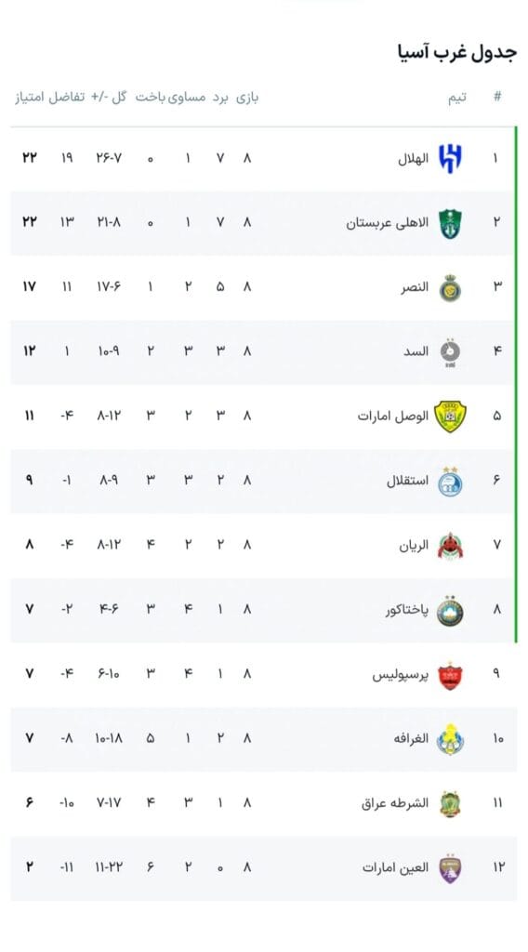Click the امتیاز points column header

pyautogui.click(x=30, y=97)
